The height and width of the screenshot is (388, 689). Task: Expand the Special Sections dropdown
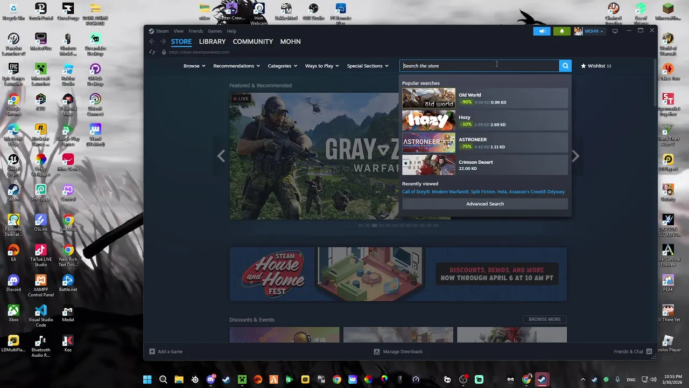click(368, 66)
